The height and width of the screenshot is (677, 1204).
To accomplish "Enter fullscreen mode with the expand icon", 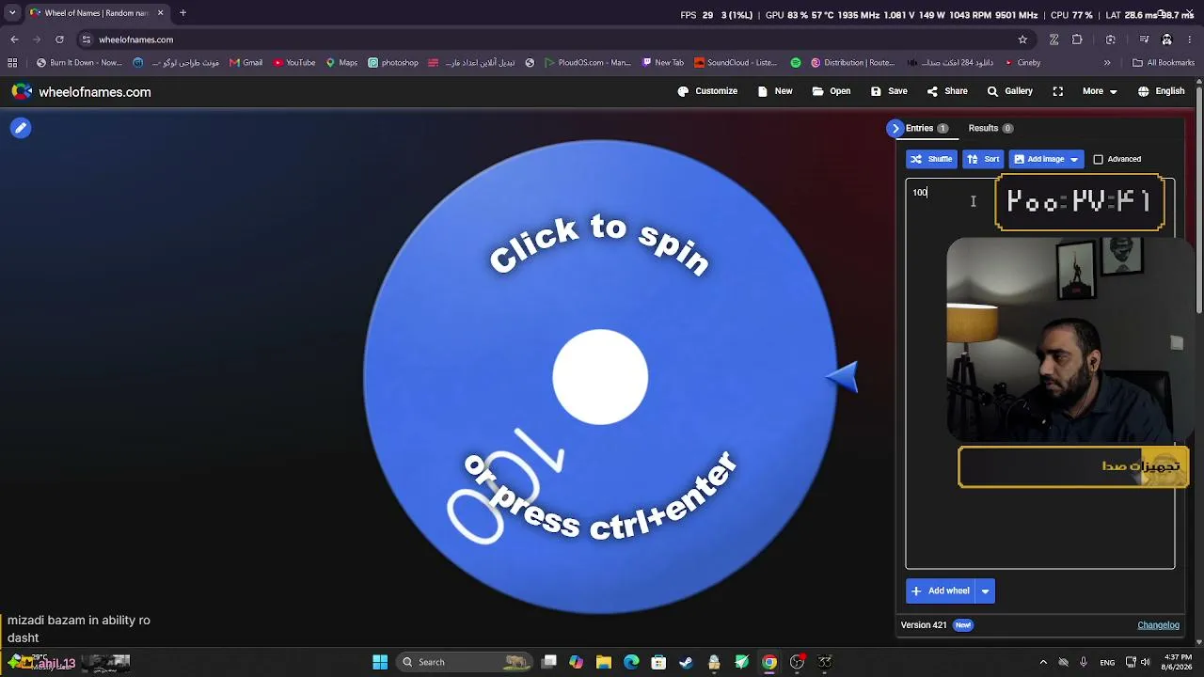I will [1058, 91].
